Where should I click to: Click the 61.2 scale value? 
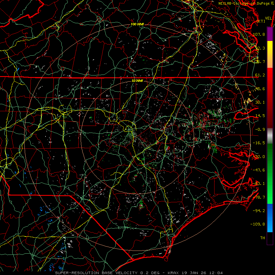(260, 75)
